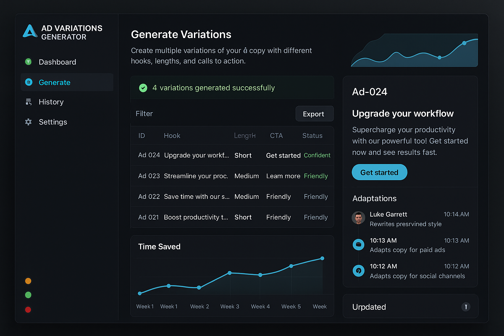Image resolution: width=504 pixels, height=336 pixels.
Task: Select the History nav item
Action: pos(51,102)
